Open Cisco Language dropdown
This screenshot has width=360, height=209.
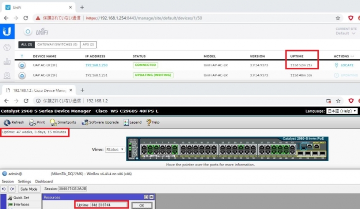342,111
